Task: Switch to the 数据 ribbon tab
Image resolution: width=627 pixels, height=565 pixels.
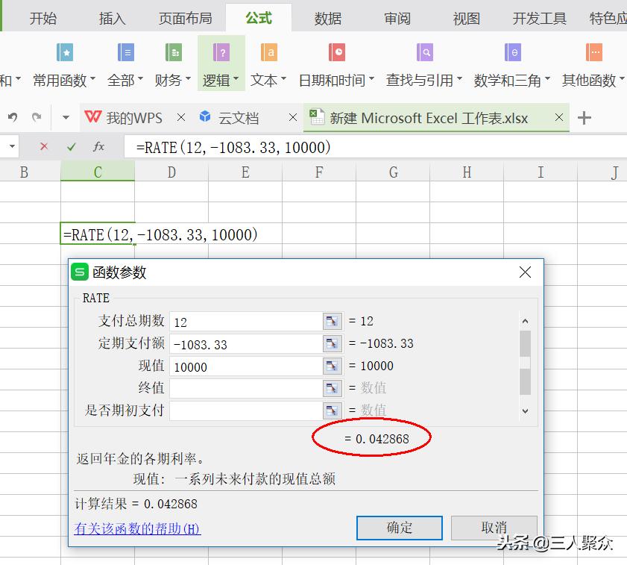Action: pyautogui.click(x=328, y=19)
